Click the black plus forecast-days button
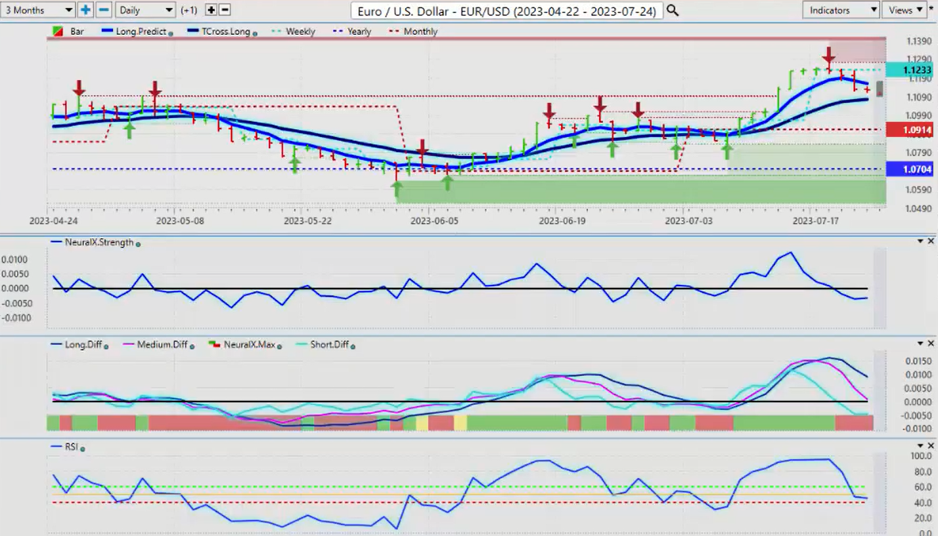Screen dimensions: 938x536 [x=211, y=10]
